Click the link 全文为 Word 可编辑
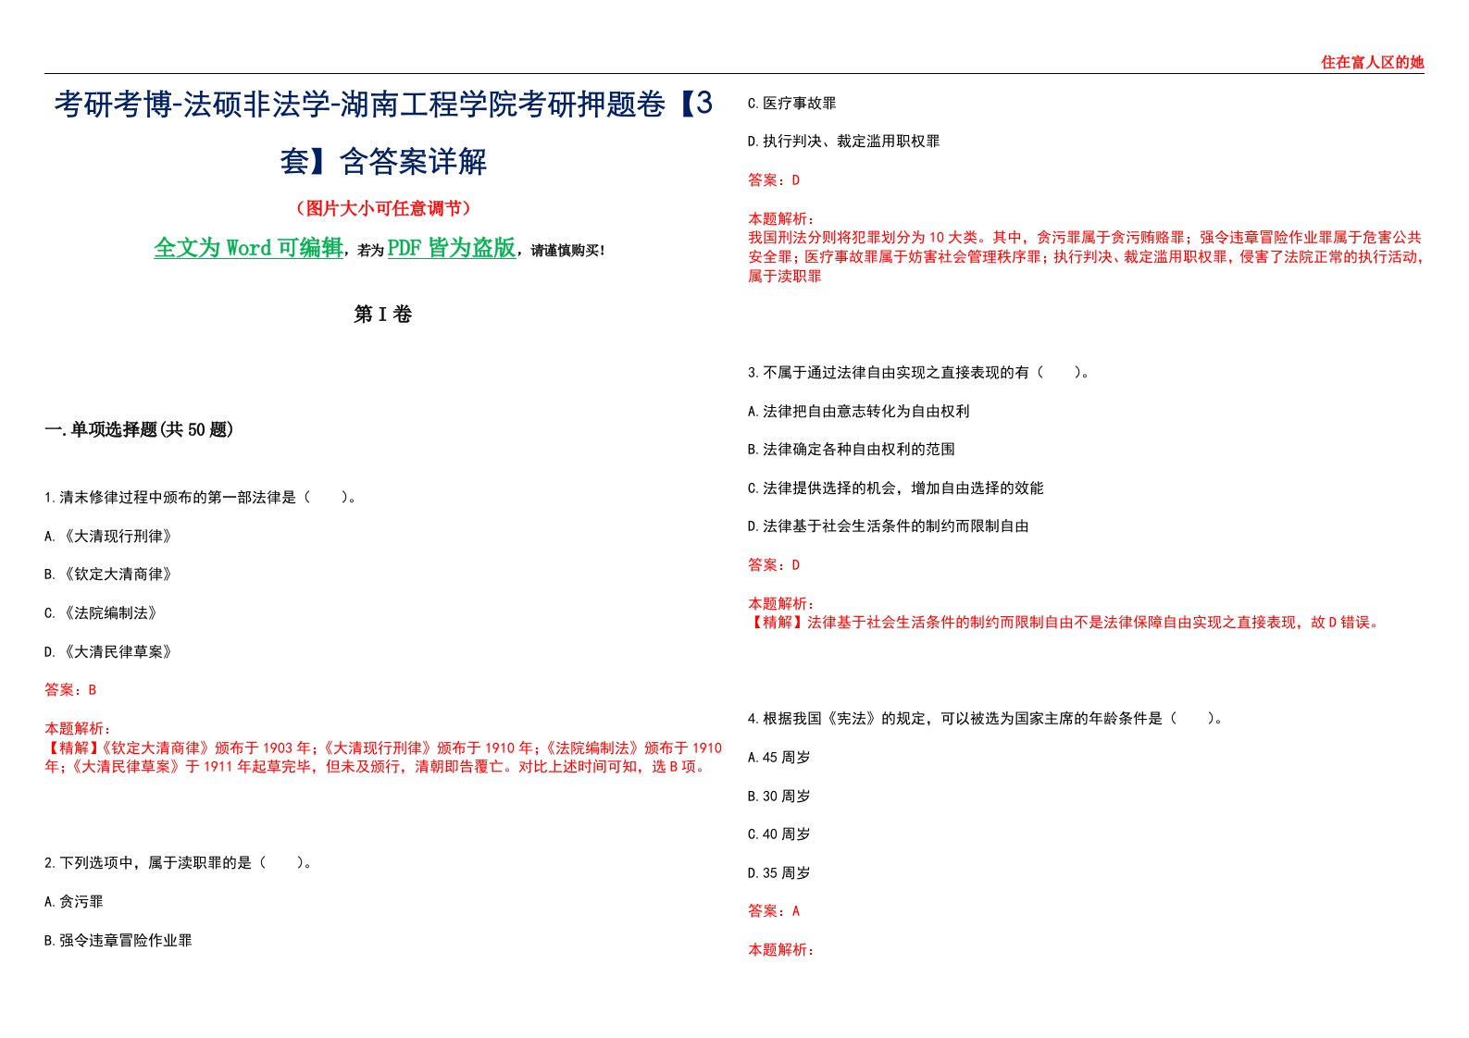This screenshot has width=1469, height=1038. 248,248
